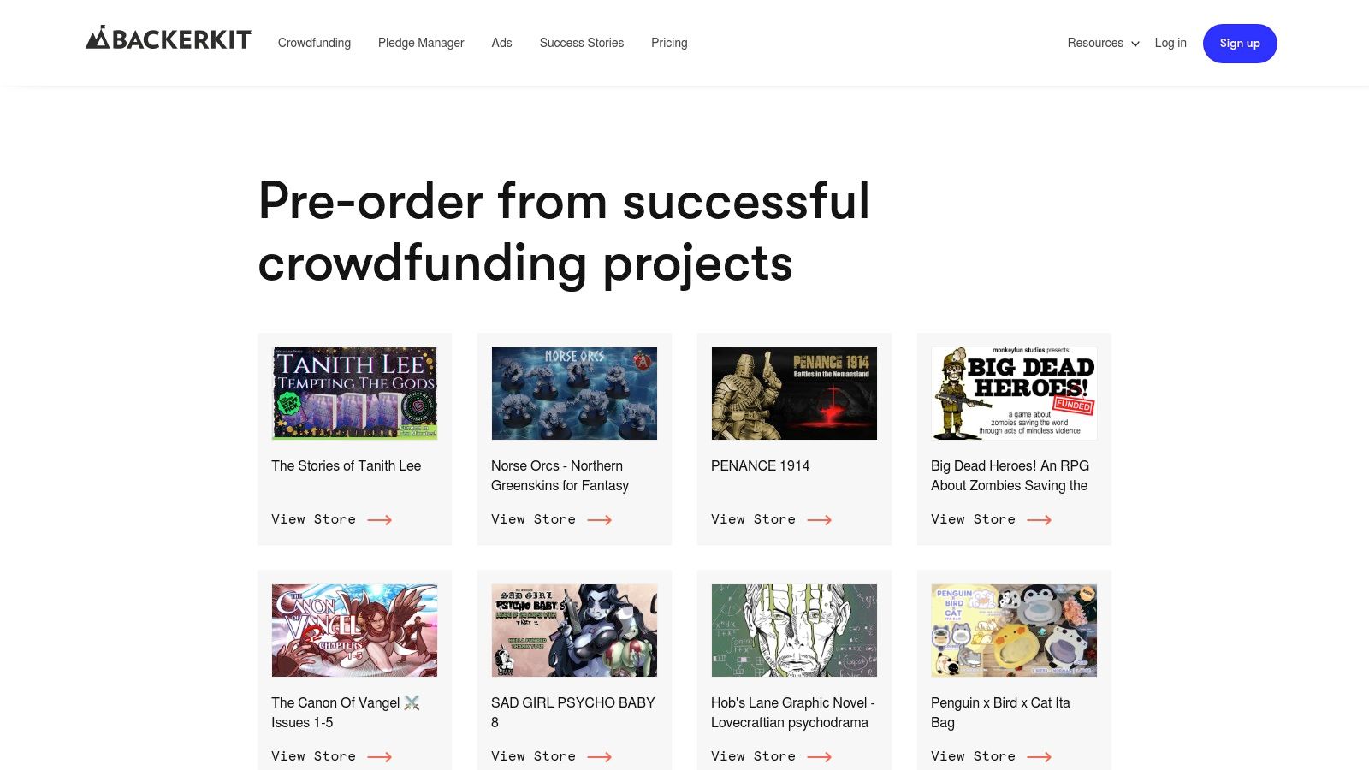Click the arrow icon under Canon Of Vangel

[380, 756]
